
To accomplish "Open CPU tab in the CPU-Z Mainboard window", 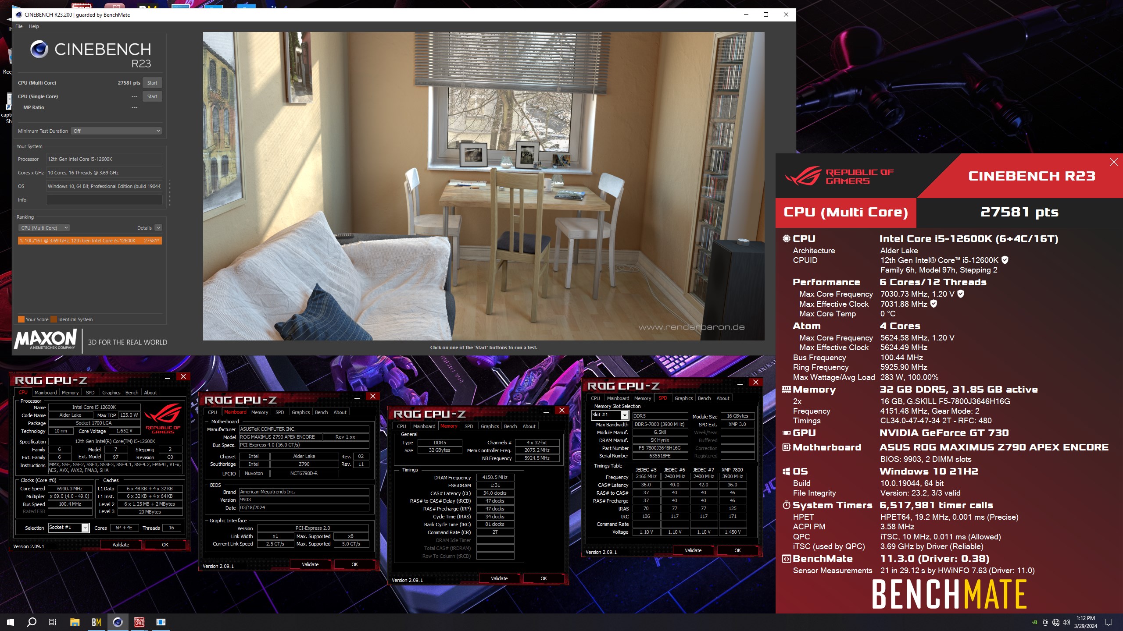I will tap(212, 412).
